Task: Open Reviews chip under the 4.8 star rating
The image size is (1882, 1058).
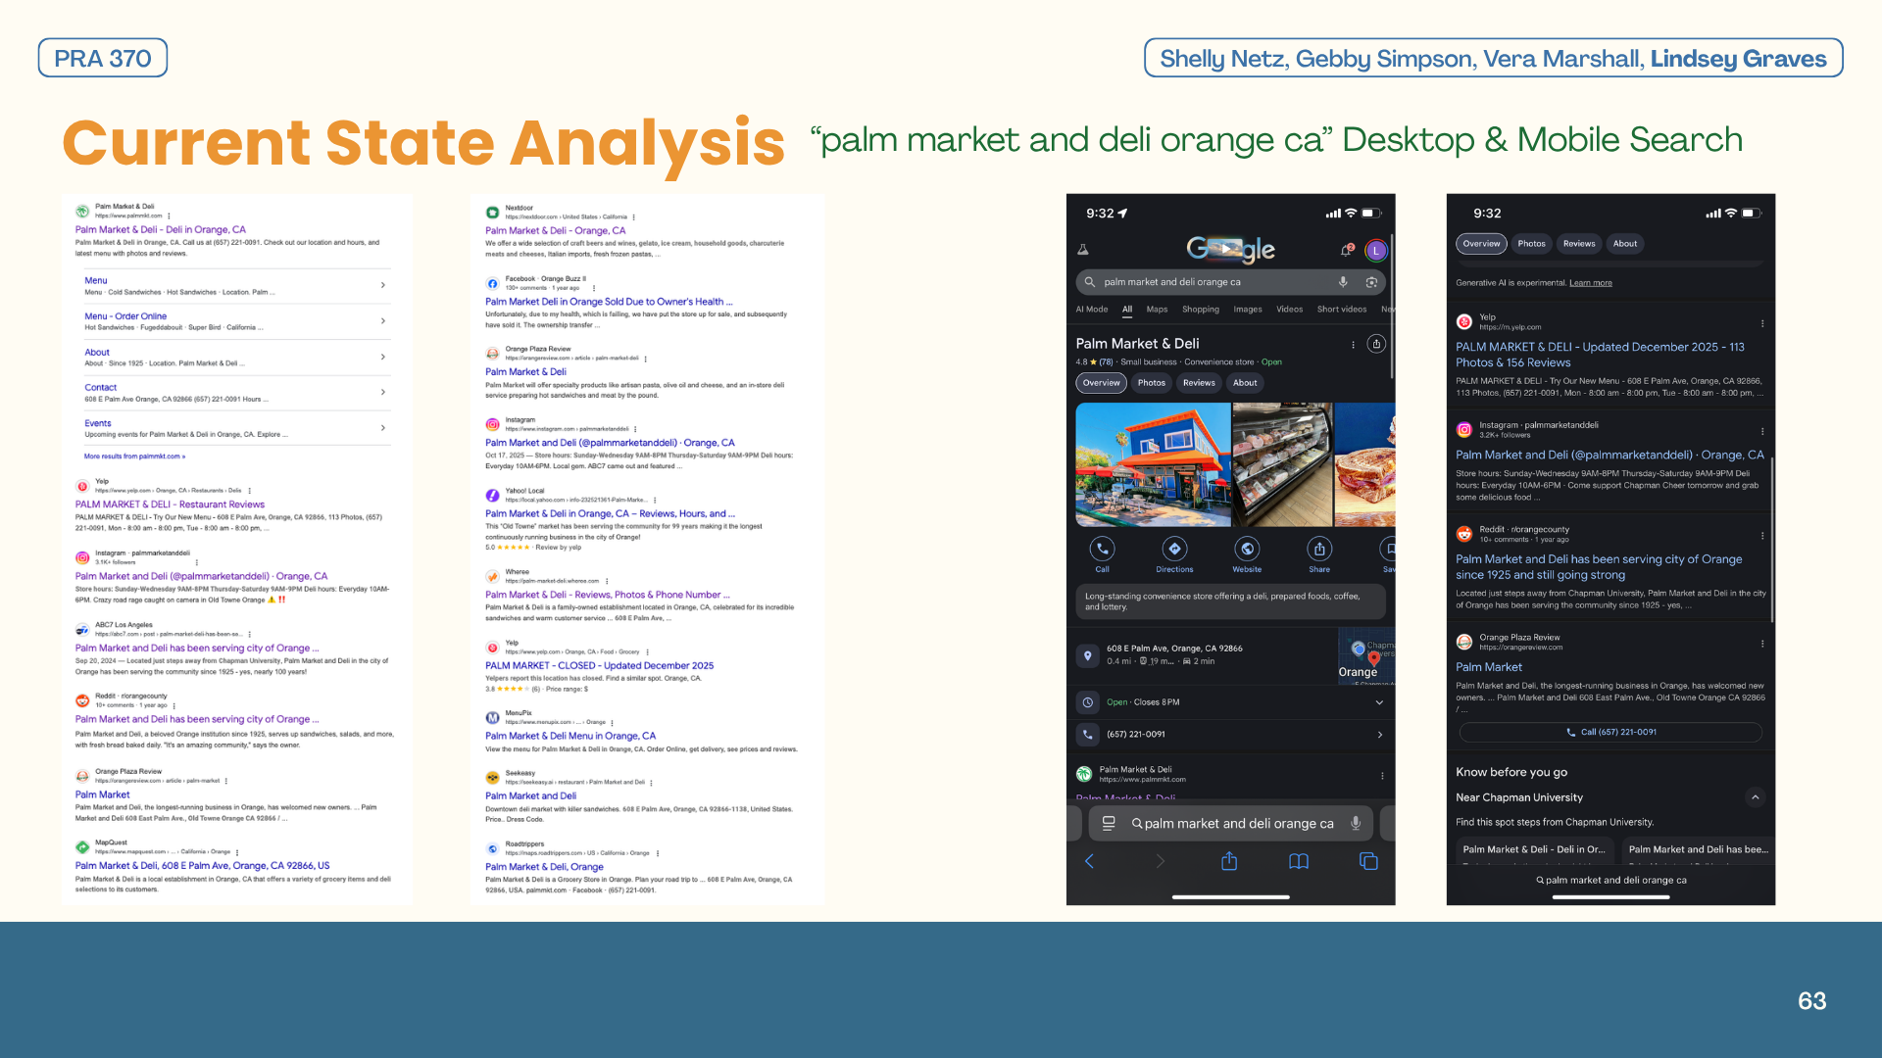Action: (x=1199, y=383)
